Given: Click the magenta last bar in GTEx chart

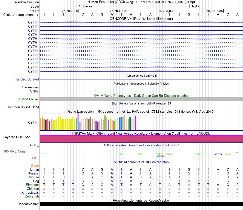Looking at the screenshot, I should pyautogui.click(x=136, y=123).
